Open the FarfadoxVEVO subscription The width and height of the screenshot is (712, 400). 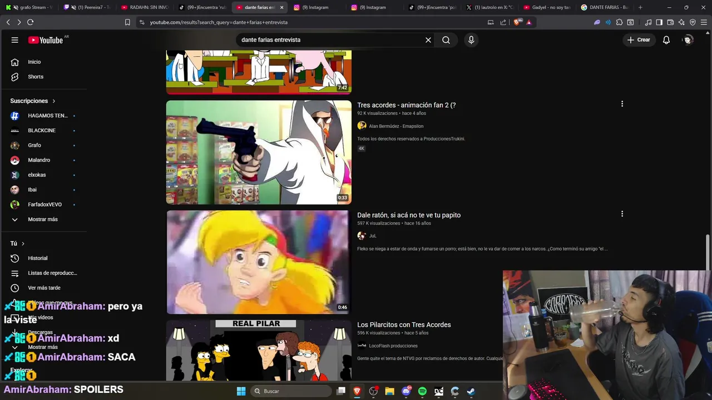point(43,204)
